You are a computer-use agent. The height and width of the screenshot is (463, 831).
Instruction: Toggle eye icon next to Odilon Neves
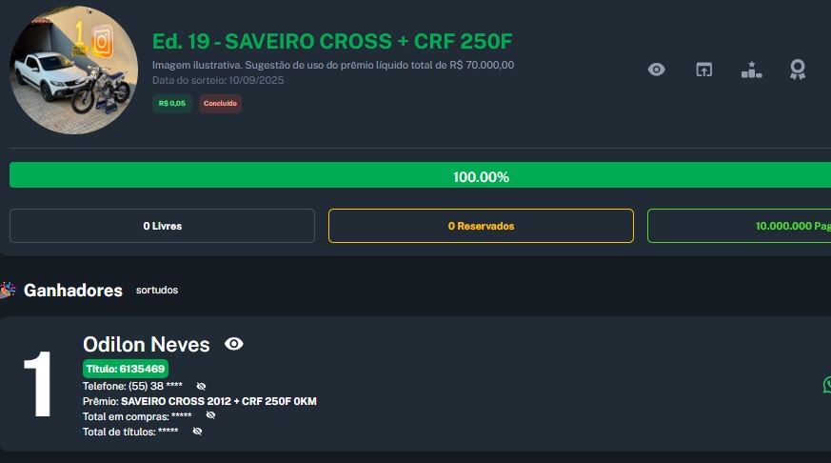click(233, 344)
